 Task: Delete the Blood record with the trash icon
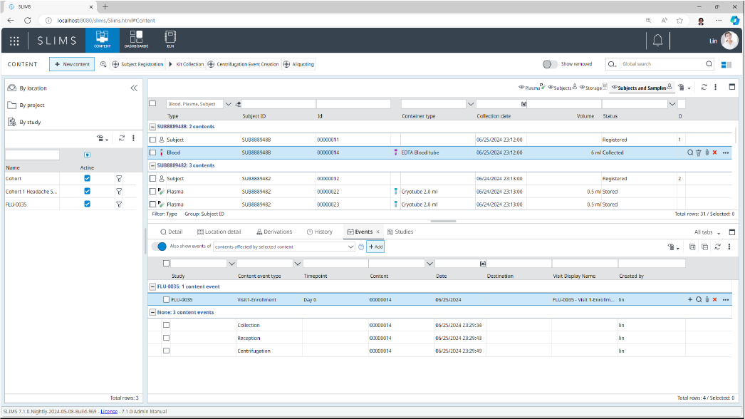[698, 152]
